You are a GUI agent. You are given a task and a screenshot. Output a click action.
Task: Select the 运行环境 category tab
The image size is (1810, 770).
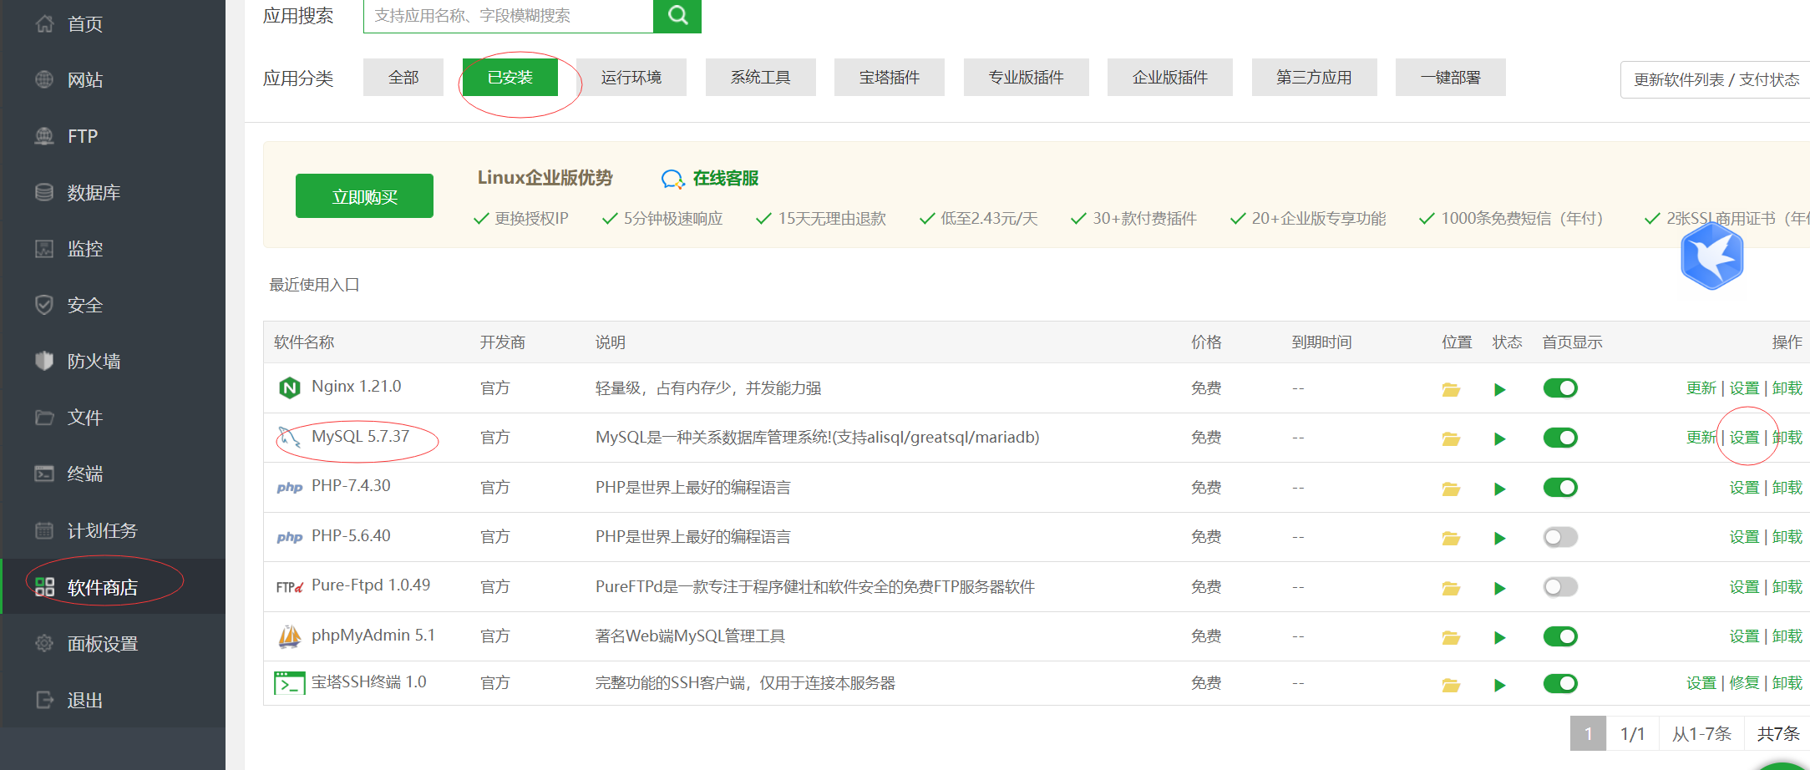631,78
